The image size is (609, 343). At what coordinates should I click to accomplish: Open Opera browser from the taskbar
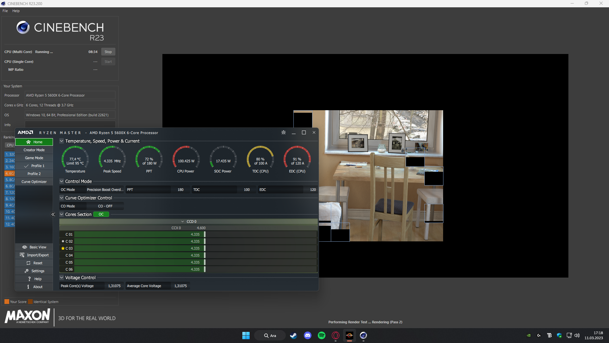click(x=336, y=335)
